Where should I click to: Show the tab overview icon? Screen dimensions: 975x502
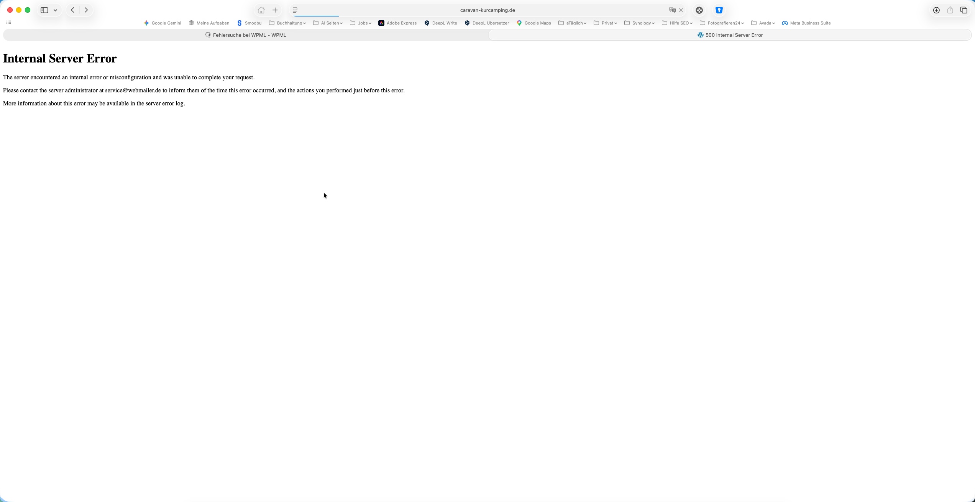click(x=964, y=10)
